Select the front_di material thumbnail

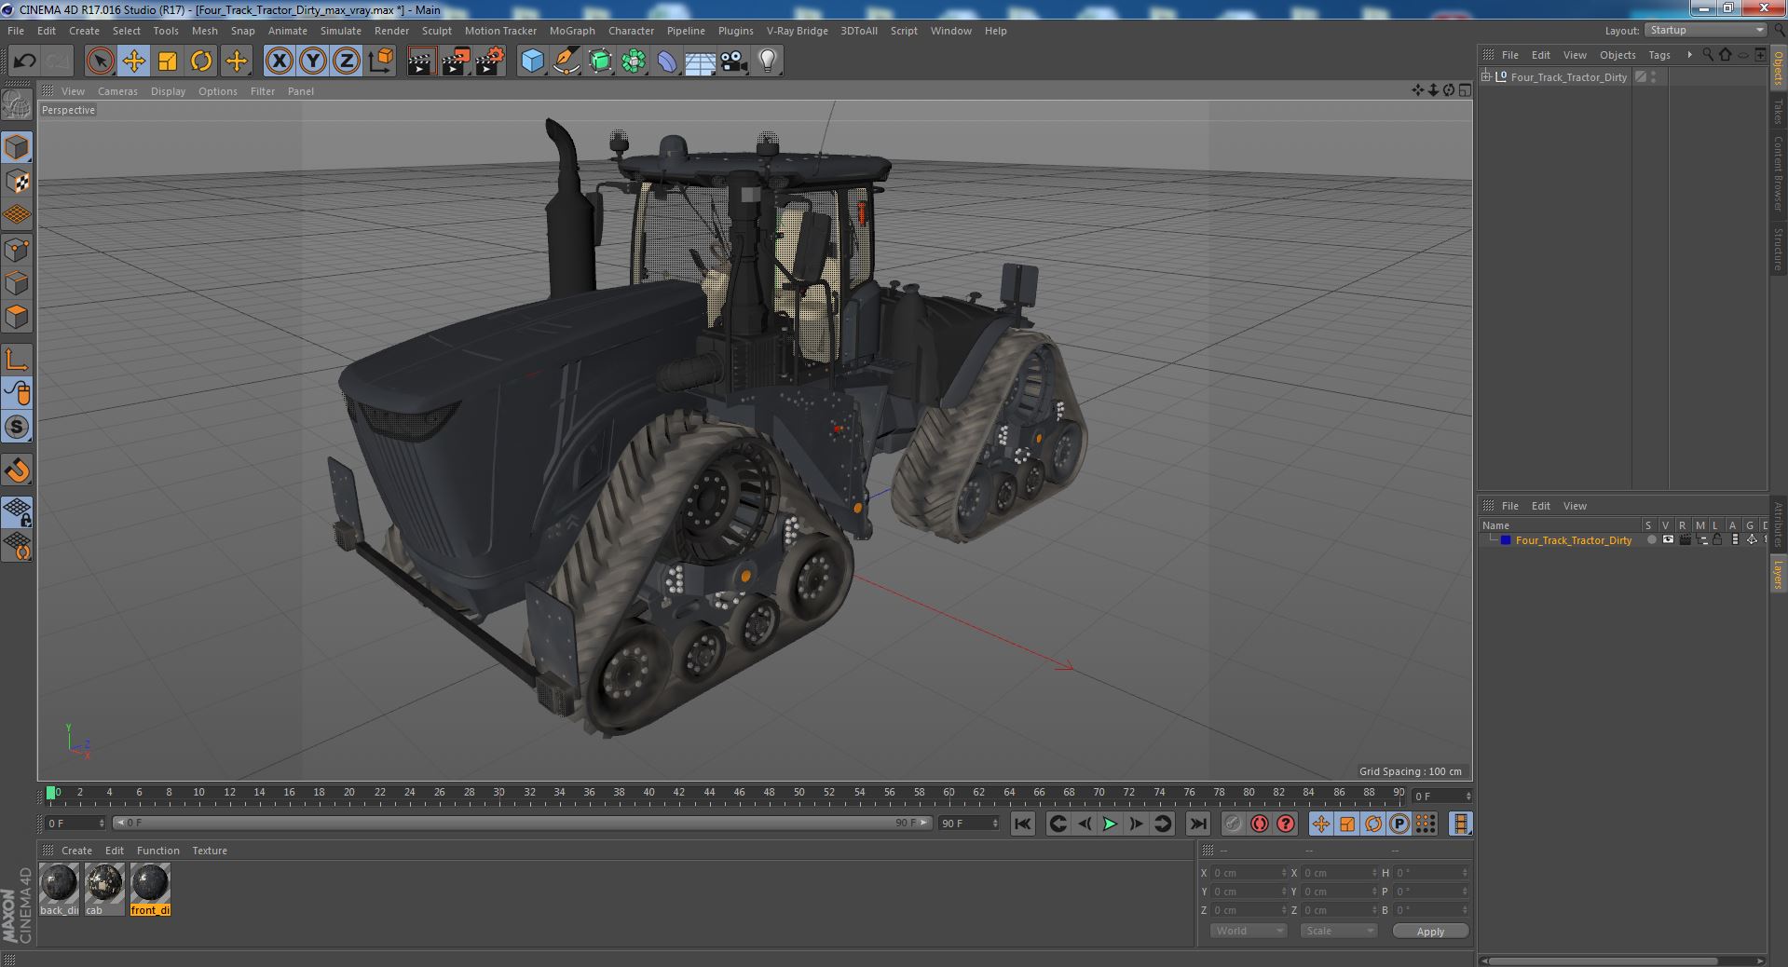150,889
